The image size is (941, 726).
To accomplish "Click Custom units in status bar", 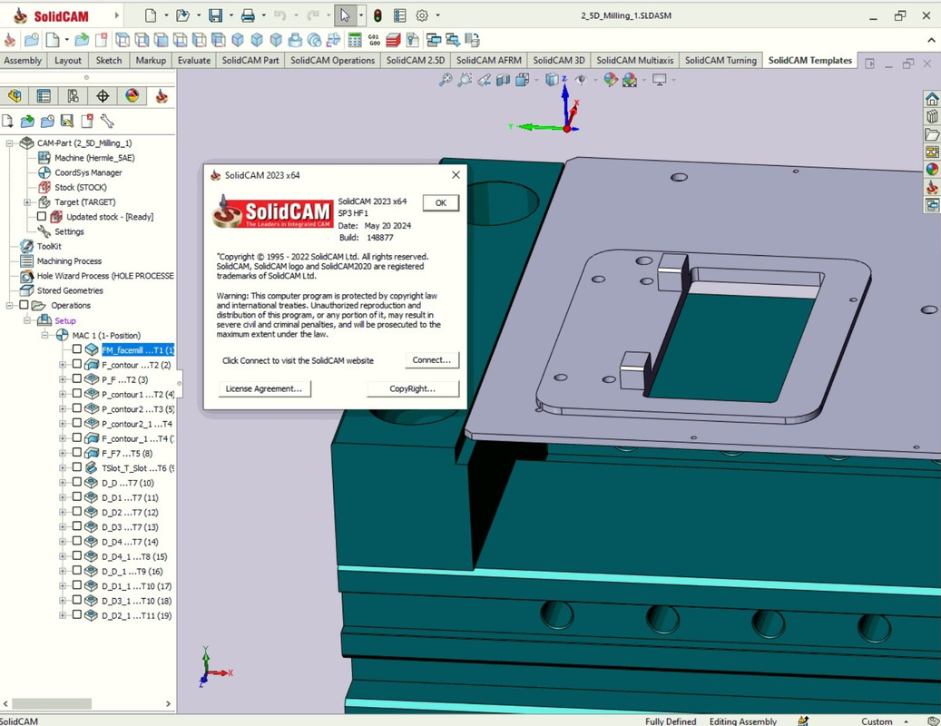I will pos(877,721).
